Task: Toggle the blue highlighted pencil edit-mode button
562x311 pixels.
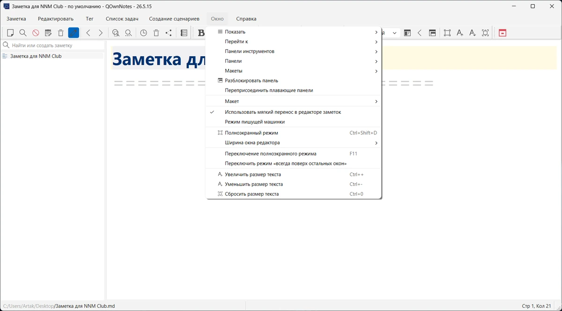Action: [x=74, y=33]
